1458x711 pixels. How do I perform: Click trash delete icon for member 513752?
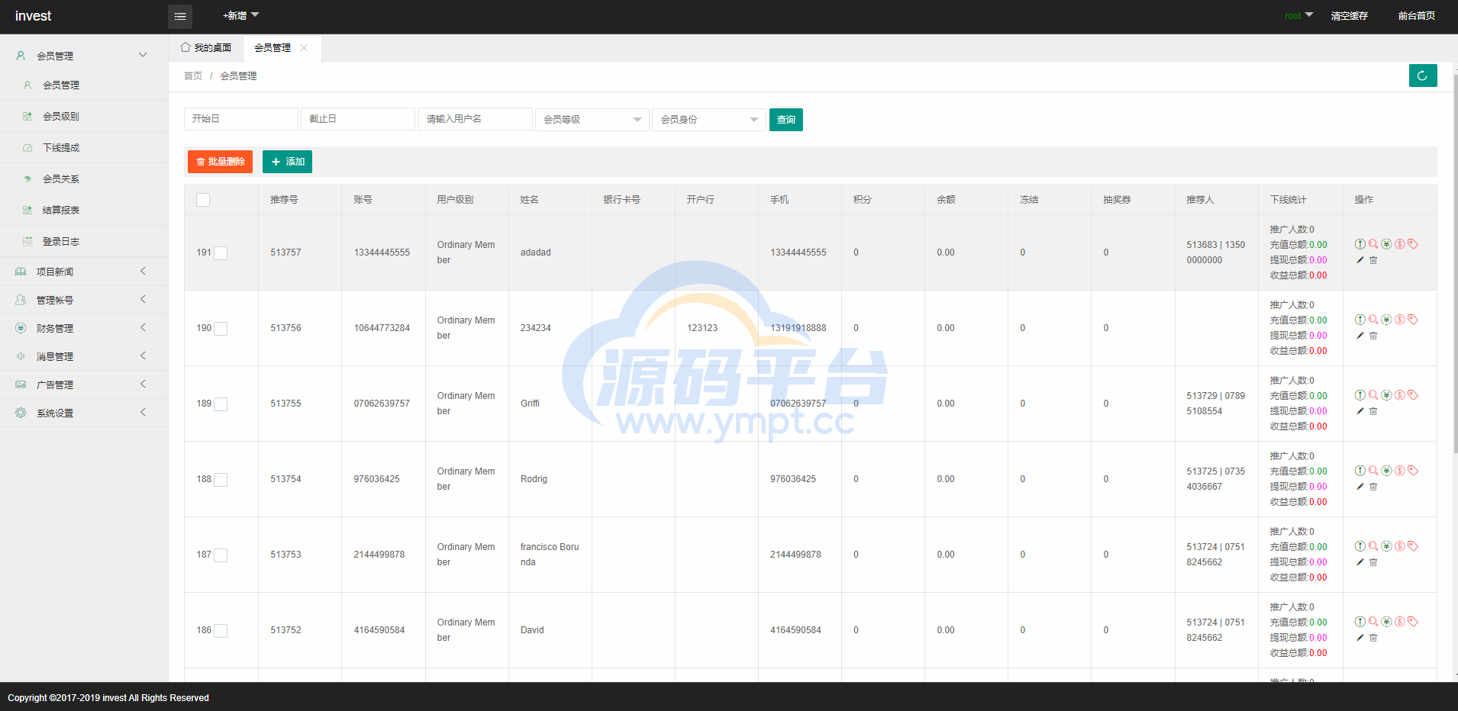[x=1373, y=638]
